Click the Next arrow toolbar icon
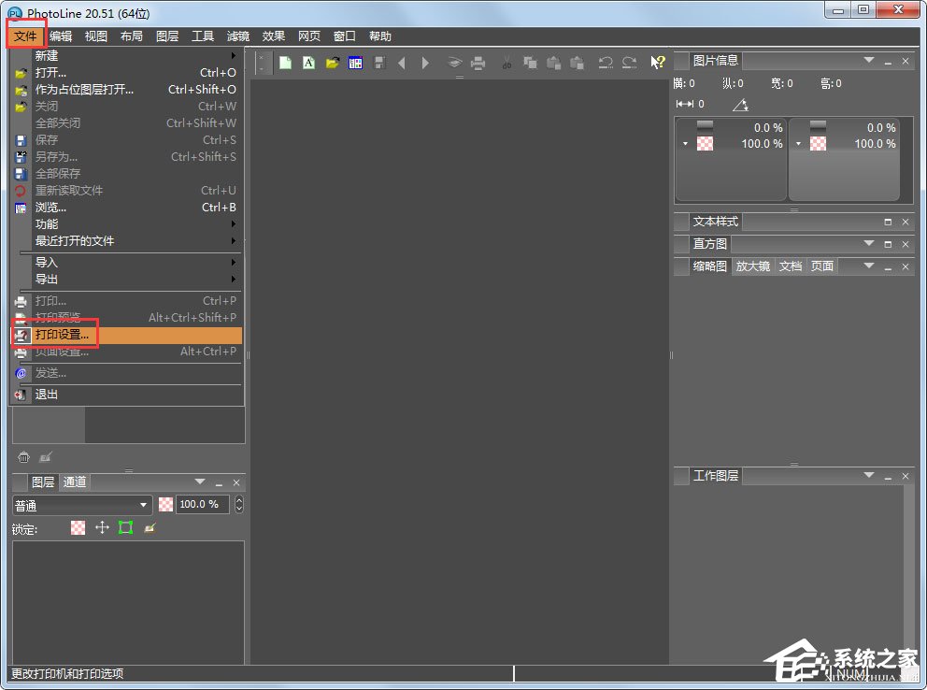Screen dimensions: 927x690 [x=425, y=62]
